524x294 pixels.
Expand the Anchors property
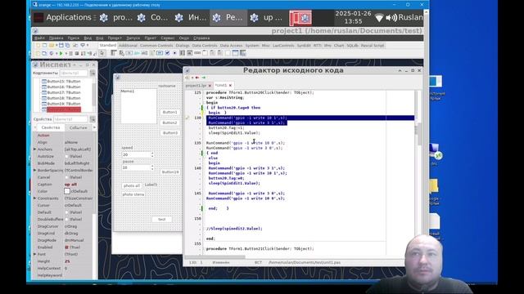(34, 149)
